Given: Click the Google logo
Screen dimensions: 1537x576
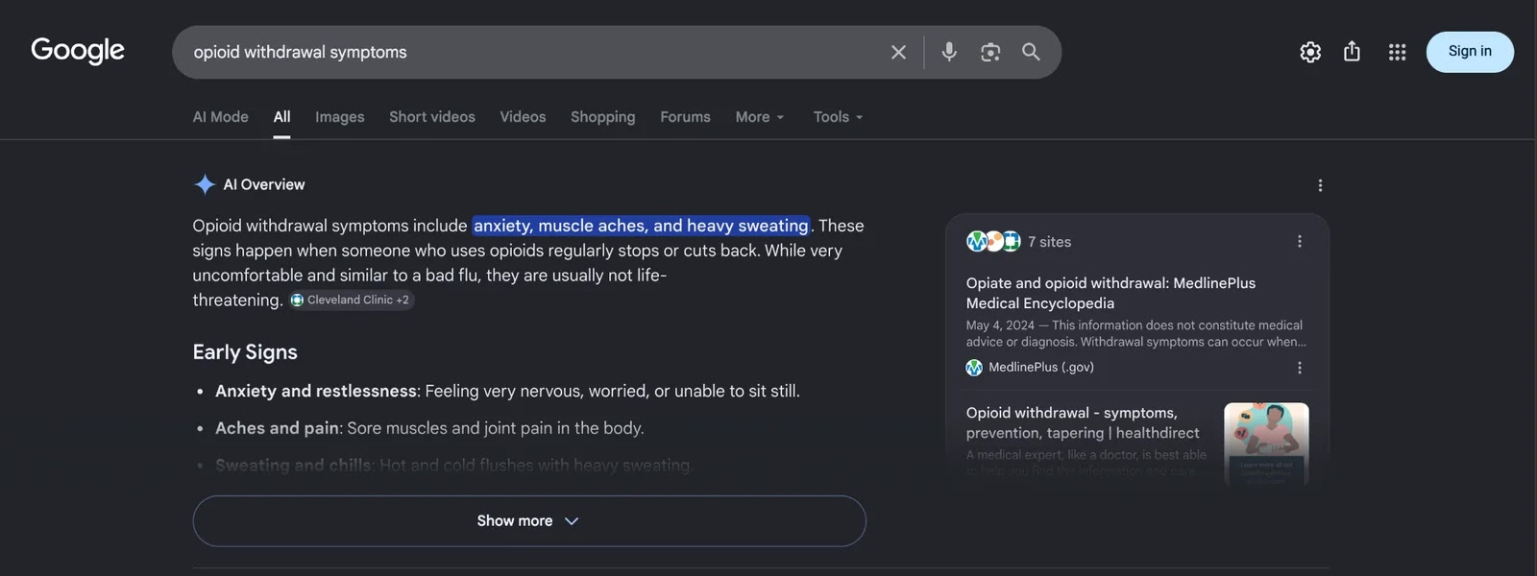Looking at the screenshot, I should [78, 51].
